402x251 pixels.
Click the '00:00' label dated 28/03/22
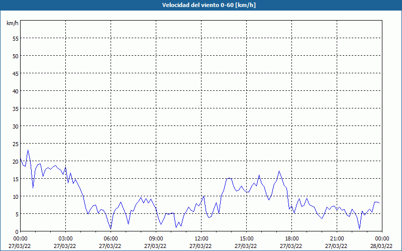tap(382, 239)
